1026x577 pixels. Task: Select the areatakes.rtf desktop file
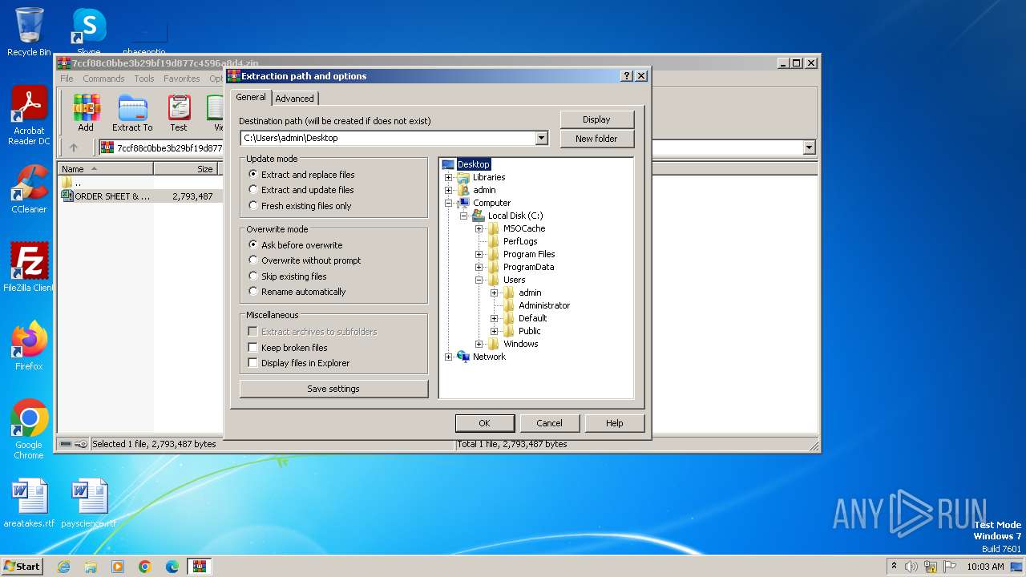29,503
